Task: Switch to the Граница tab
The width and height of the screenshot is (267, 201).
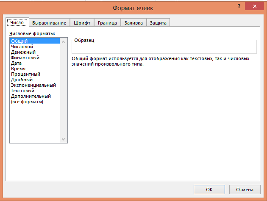Action: pyautogui.click(x=107, y=23)
